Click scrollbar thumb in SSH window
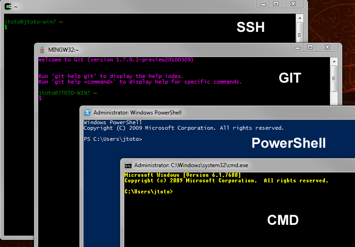The width and height of the screenshot is (355, 247). (300, 32)
